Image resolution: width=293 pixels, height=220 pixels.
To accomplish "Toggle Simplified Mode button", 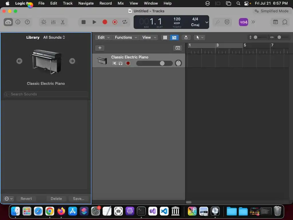I will [x=272, y=11].
